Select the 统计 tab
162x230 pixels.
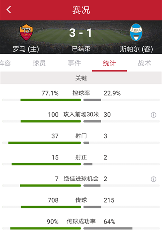(109, 63)
